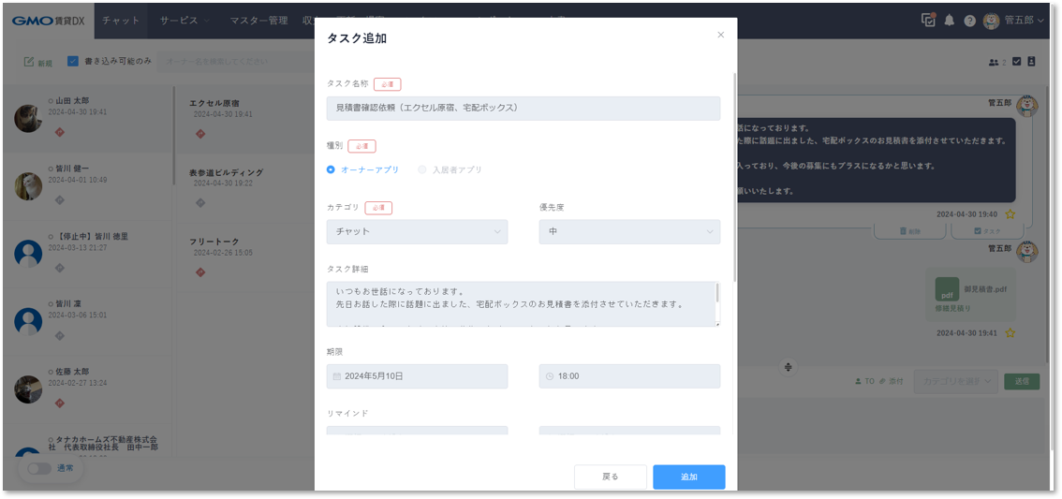Select the 山田 太郎 conversation
This screenshot has height=499, width=1062.
(x=87, y=119)
